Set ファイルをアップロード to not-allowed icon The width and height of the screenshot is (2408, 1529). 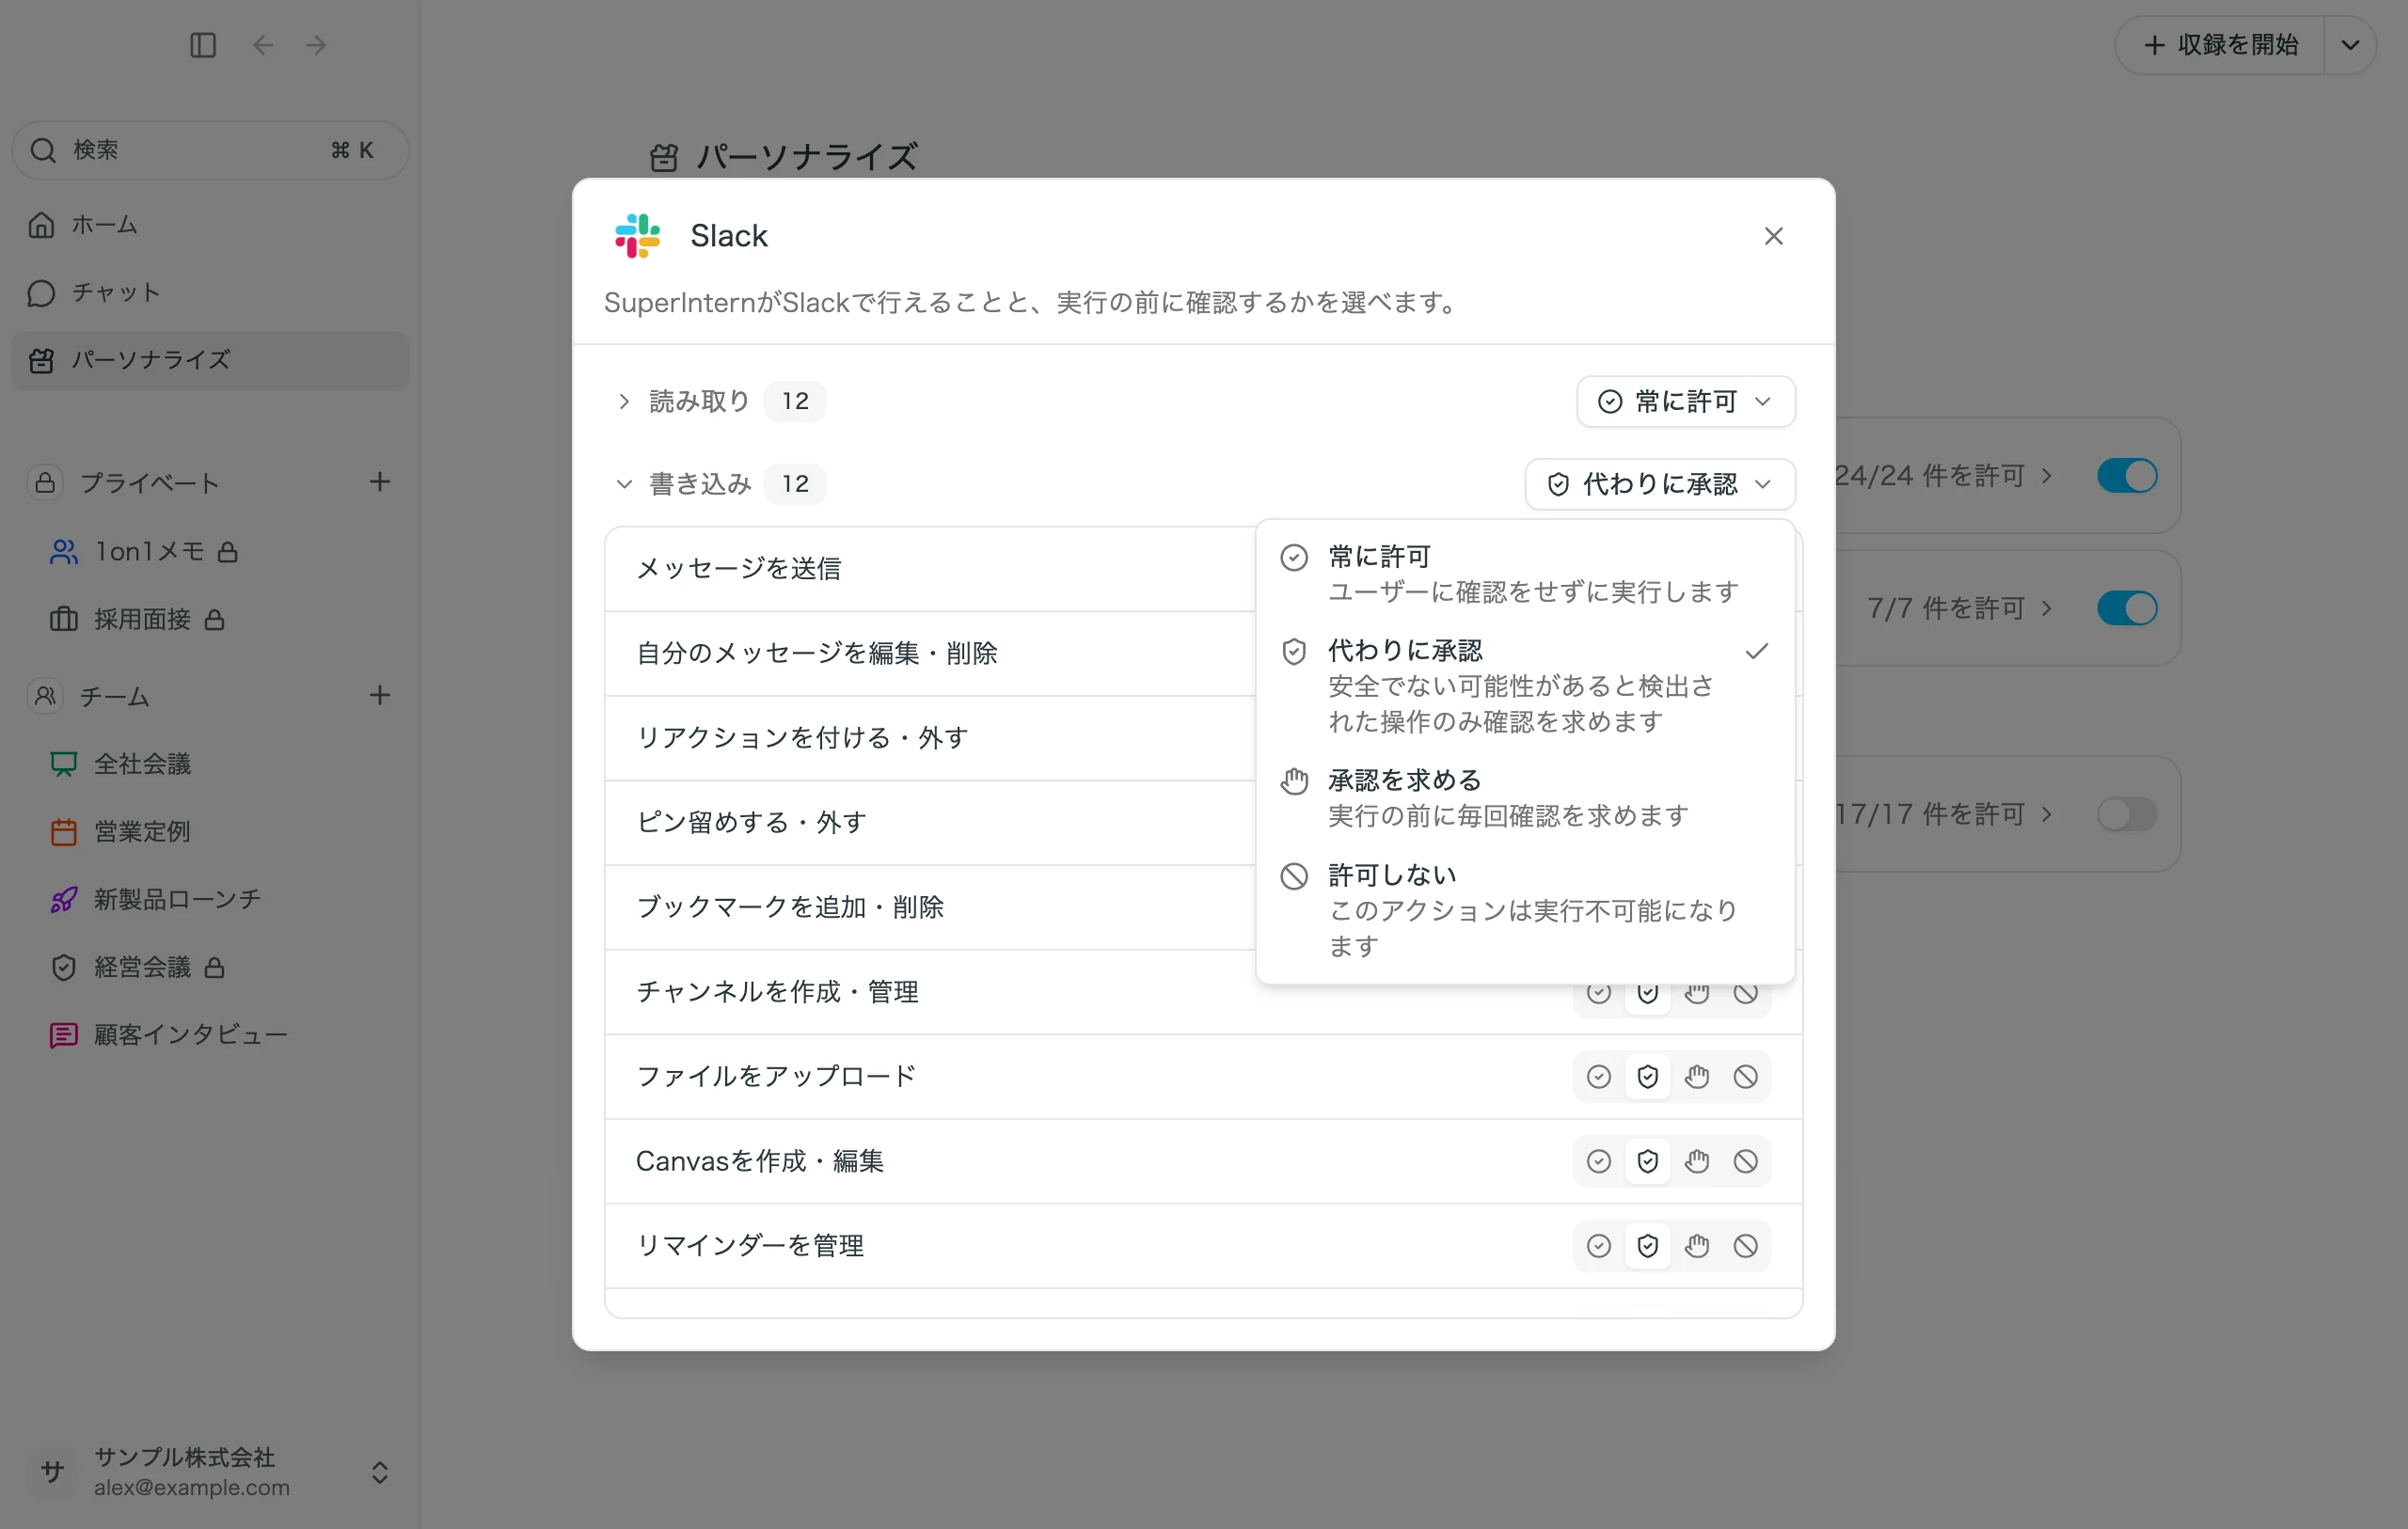(1745, 1076)
